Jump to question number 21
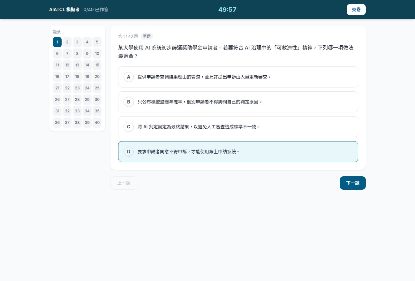 [x=57, y=88]
